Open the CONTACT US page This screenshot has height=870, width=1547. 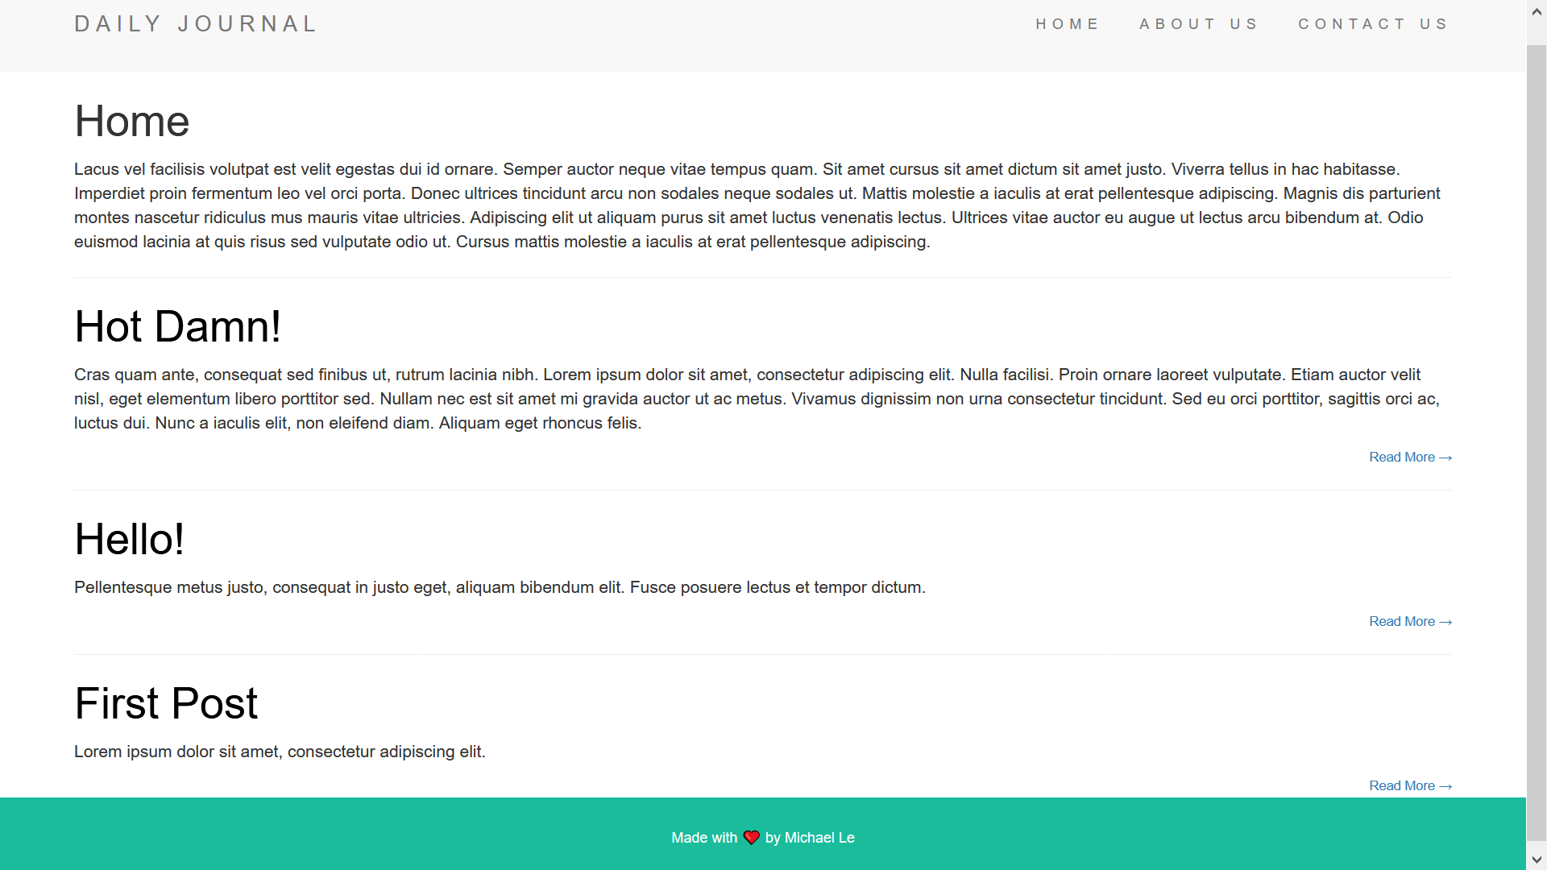(x=1373, y=23)
